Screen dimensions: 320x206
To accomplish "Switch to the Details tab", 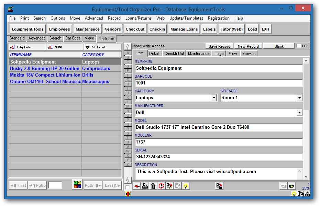I will click(x=154, y=54).
